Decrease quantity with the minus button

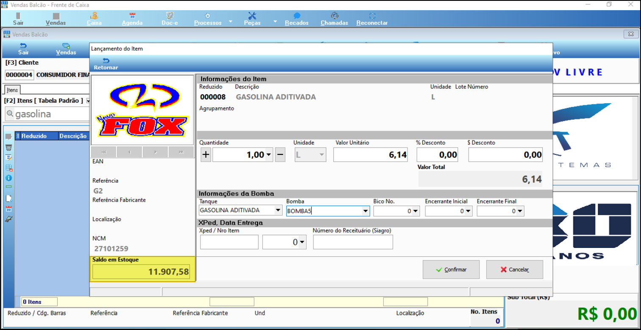tap(280, 155)
